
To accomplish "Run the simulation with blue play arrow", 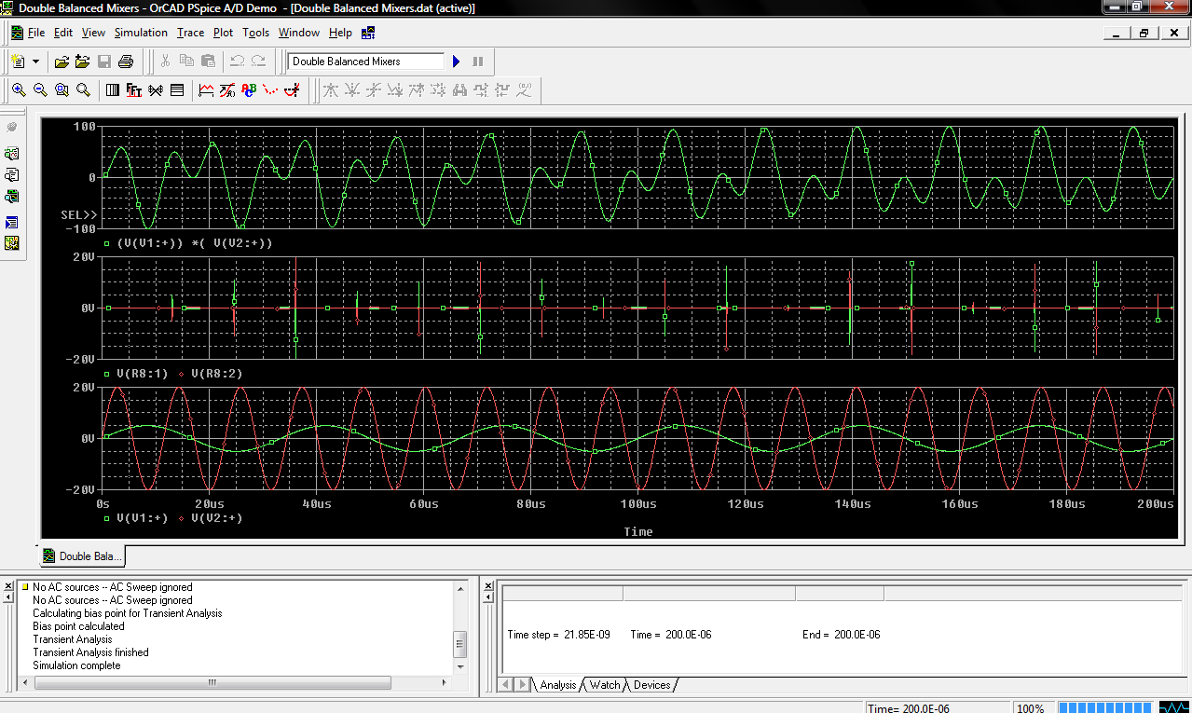I will (x=457, y=62).
